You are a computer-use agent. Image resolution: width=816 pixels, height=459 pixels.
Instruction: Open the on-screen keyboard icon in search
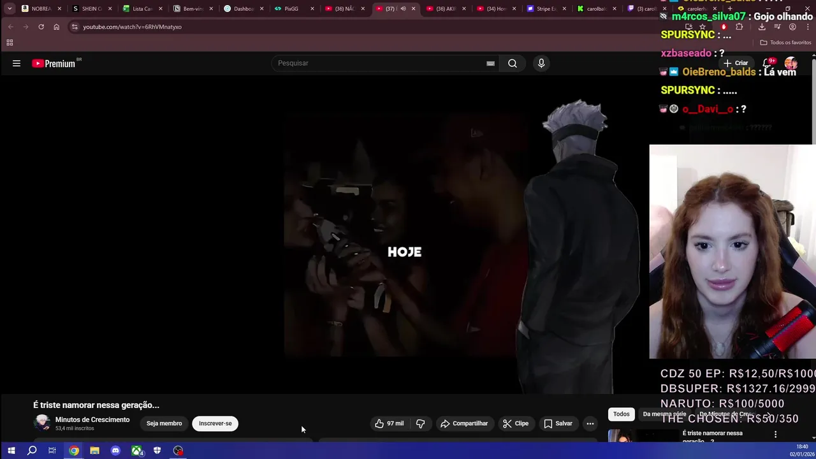point(490,63)
